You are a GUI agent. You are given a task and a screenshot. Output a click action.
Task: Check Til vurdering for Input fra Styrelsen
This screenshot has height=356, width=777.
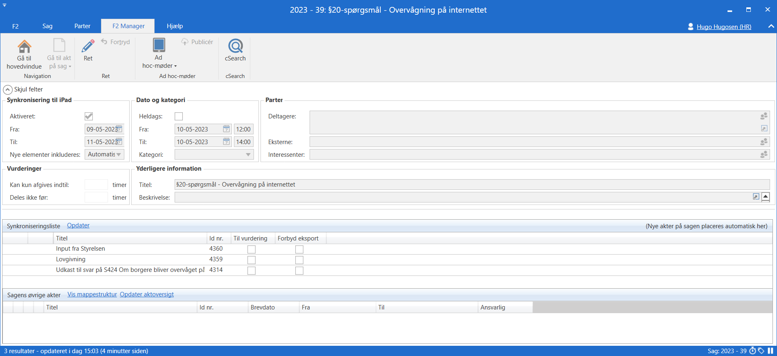point(252,249)
